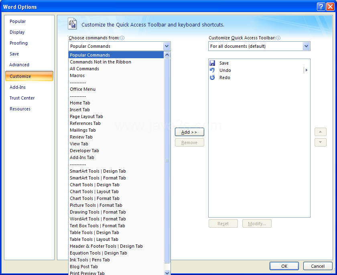337x275 pixels.
Task: Select Header & Footer Tools | Design Tab
Action: tap(116, 246)
